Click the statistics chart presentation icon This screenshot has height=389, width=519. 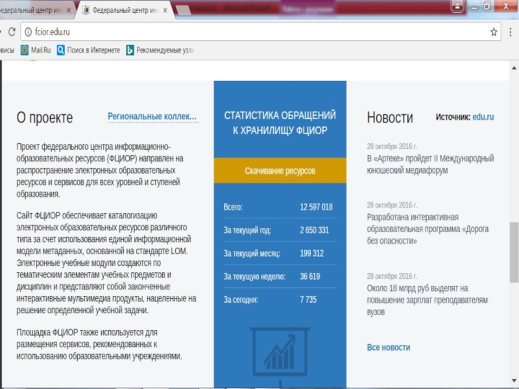tap(280, 351)
